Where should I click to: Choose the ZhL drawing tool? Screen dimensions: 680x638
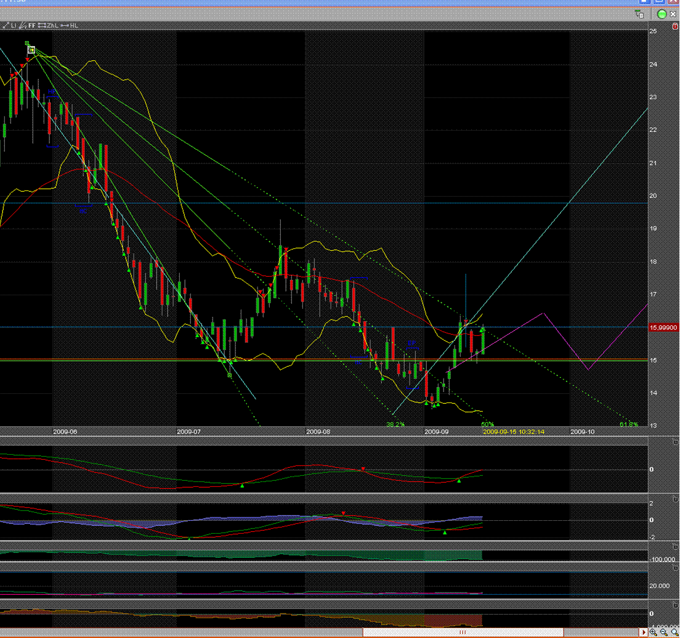47,25
